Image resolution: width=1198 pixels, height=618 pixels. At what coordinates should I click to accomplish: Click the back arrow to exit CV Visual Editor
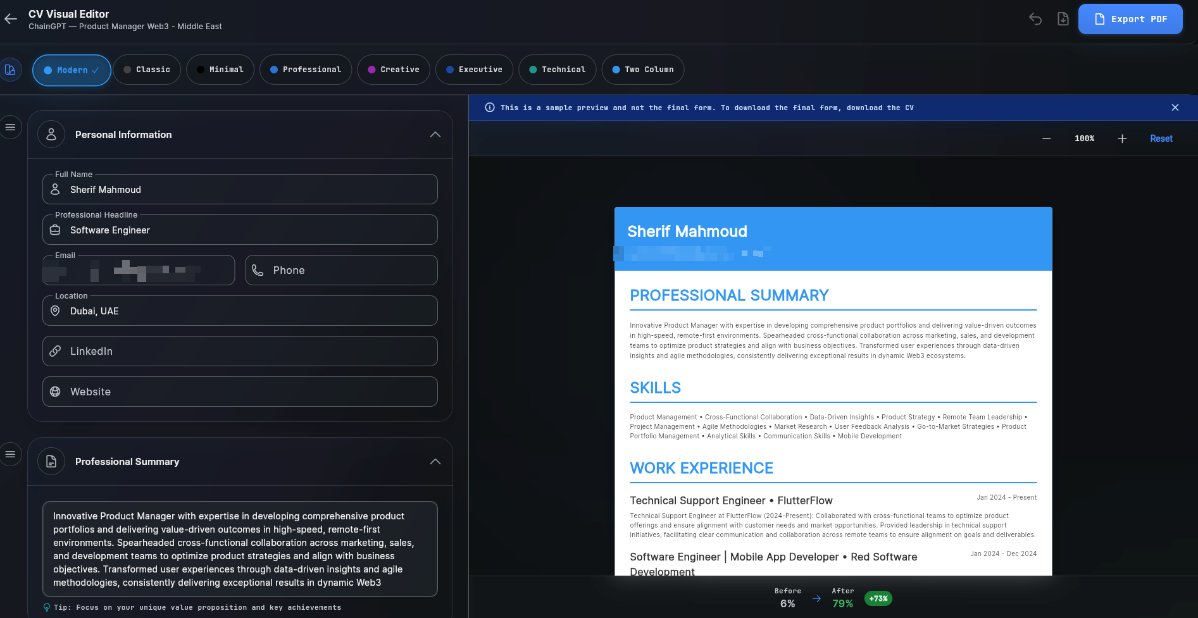pyautogui.click(x=10, y=19)
